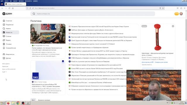Open the Инструменты menu
This screenshot has height=105, width=187.
[28, 1]
